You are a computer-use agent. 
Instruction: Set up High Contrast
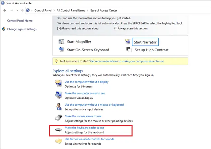coord(151,50)
